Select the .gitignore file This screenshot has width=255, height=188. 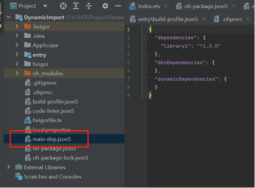click(45, 83)
